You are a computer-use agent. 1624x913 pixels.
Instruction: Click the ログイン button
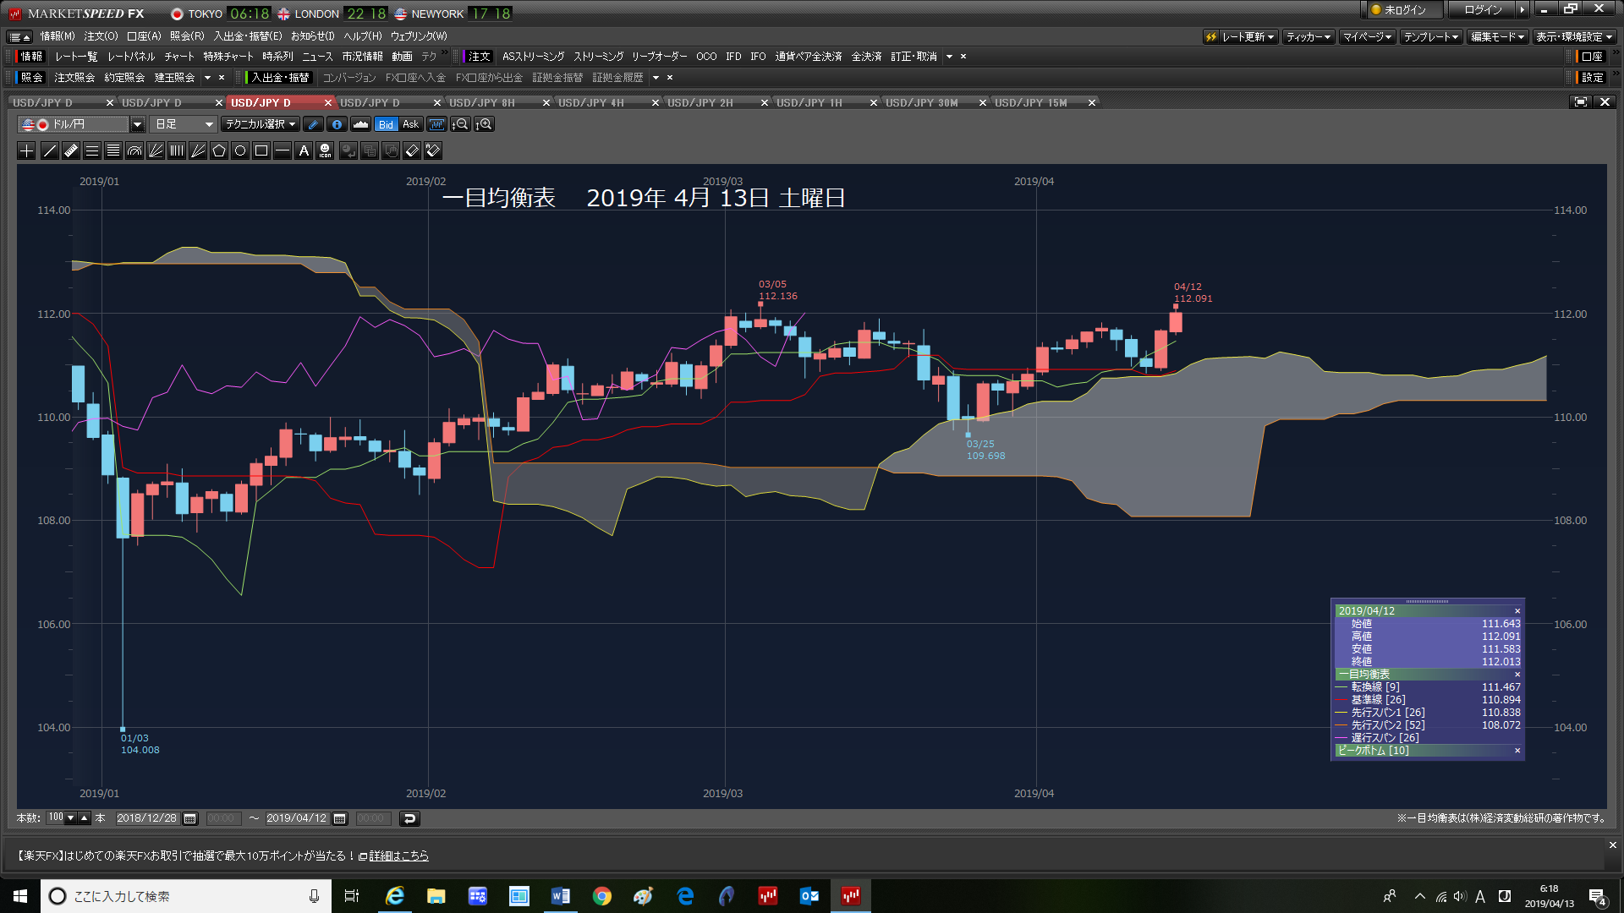1483,10
